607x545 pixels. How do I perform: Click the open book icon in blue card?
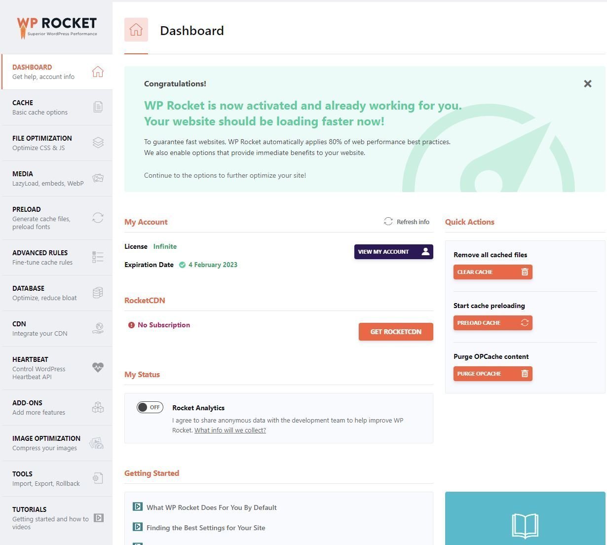[x=525, y=525]
